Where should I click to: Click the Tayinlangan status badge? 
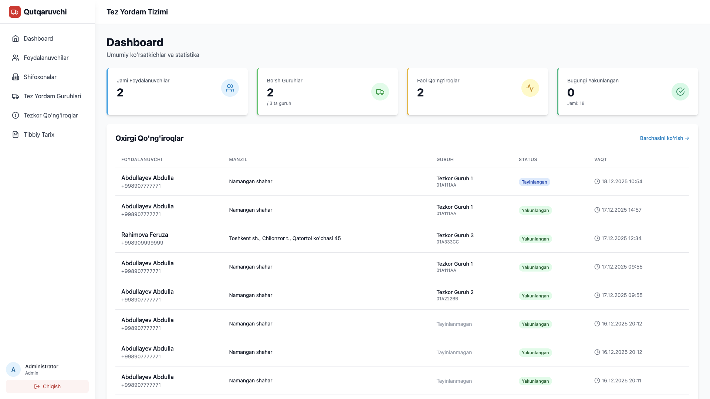coord(534,182)
